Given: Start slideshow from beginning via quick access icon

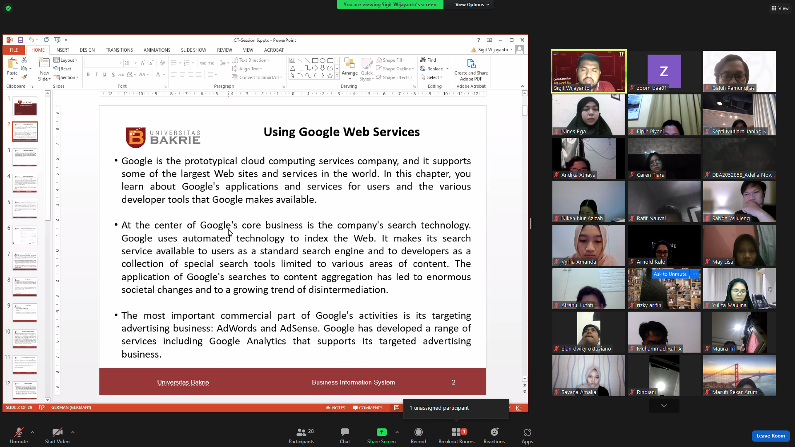Looking at the screenshot, I should tap(57, 40).
